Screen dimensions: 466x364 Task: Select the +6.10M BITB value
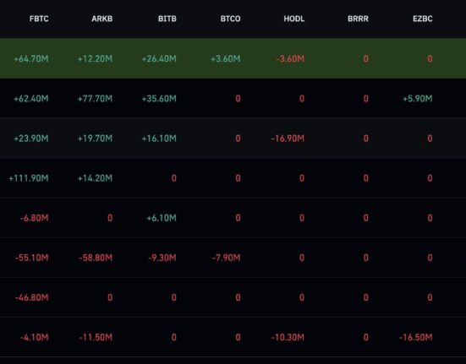click(x=162, y=218)
